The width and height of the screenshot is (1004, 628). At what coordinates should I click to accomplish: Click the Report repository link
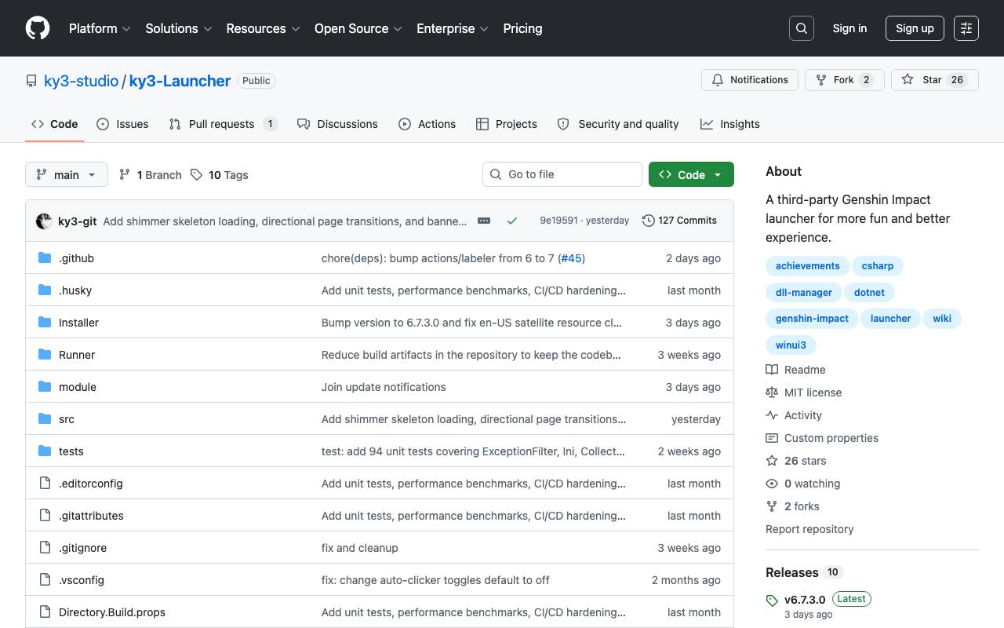809,529
